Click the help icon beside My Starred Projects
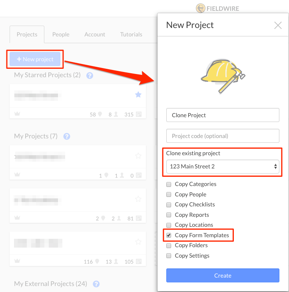This screenshot has height=292, width=289. pyautogui.click(x=90, y=76)
